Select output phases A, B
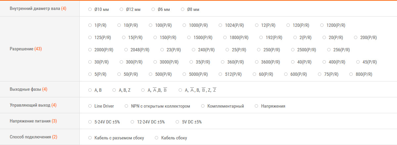397x145 pixels. point(90,90)
